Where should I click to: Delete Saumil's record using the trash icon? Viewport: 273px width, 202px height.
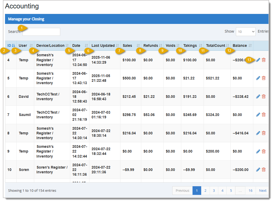coord(264,114)
